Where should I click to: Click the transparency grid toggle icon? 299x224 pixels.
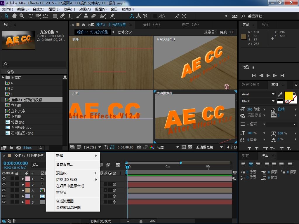tap(190, 147)
